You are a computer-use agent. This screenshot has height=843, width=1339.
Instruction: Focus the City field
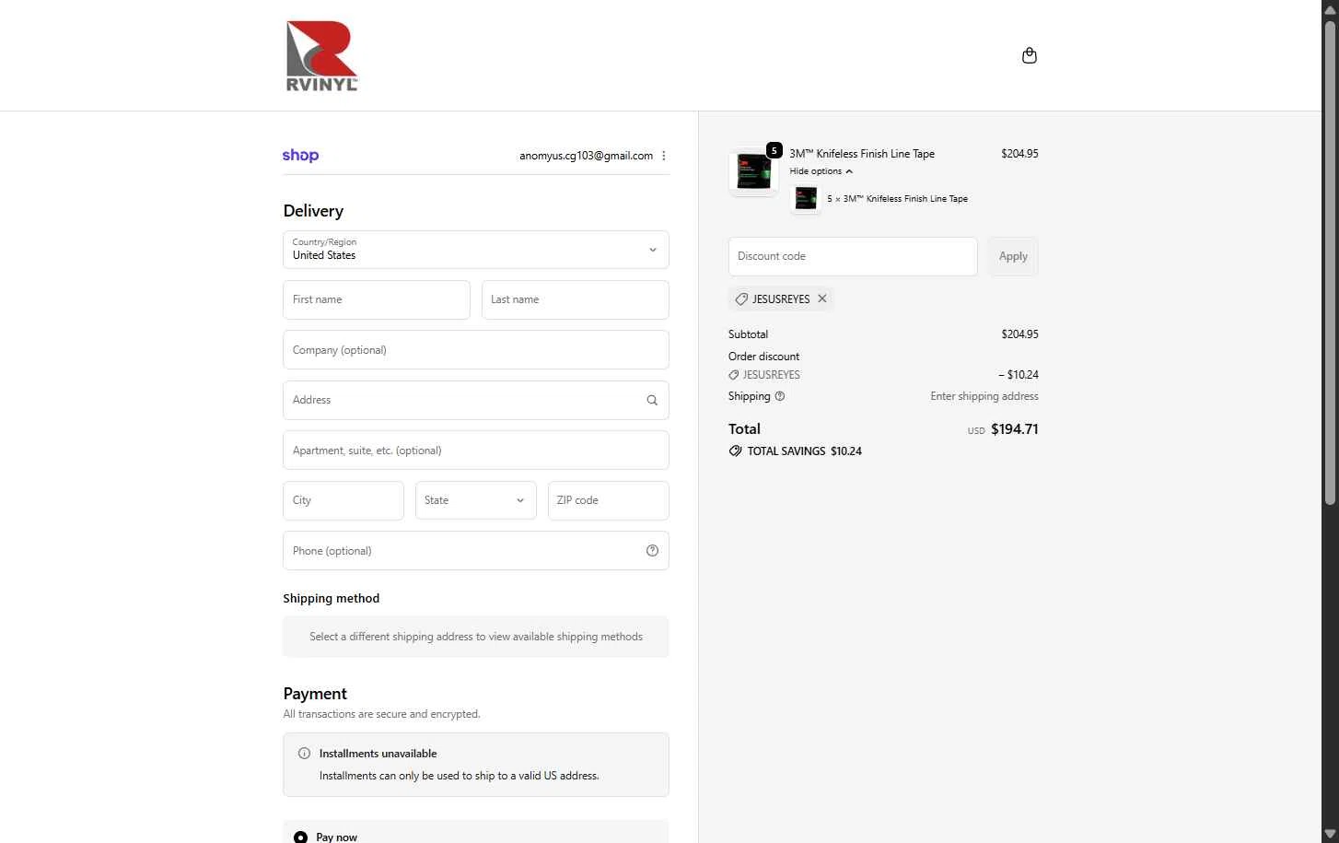click(343, 500)
